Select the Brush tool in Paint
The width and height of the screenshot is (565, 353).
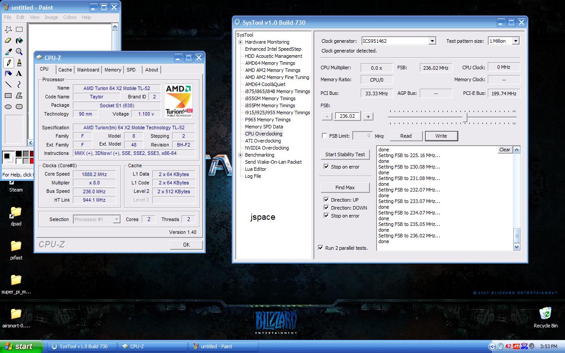coord(19,63)
